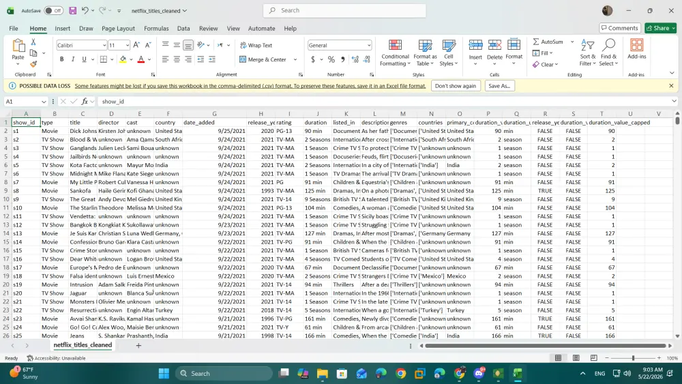Open the File menu

[x=14, y=28]
